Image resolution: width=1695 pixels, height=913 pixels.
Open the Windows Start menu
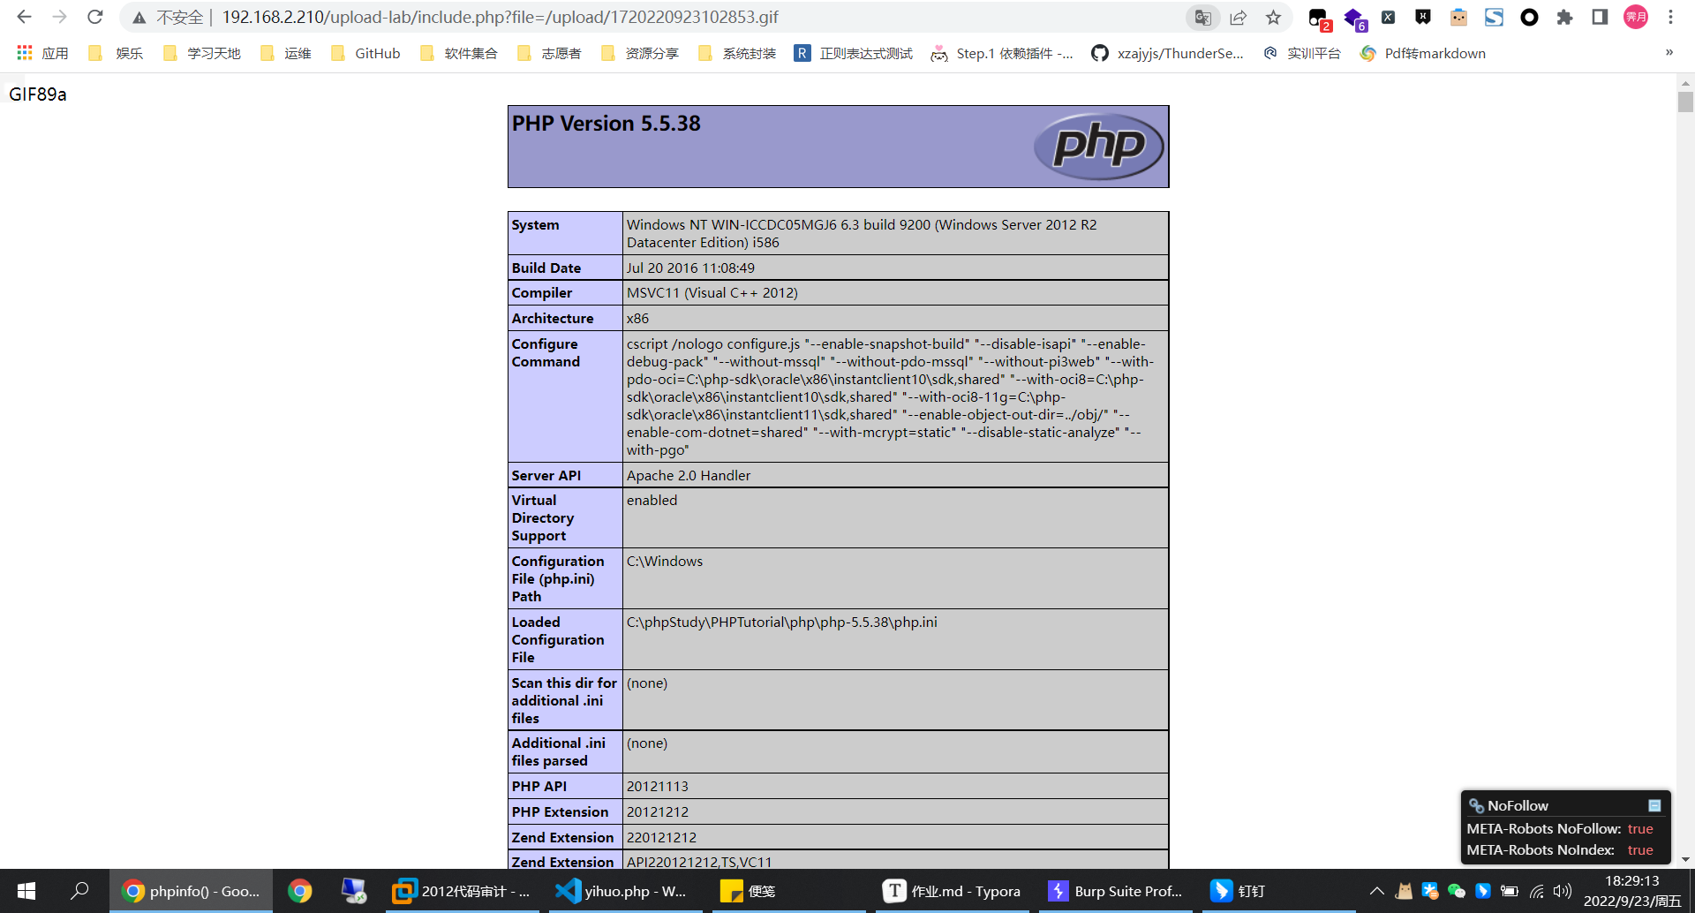(26, 891)
